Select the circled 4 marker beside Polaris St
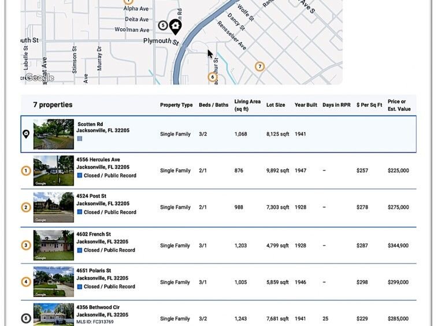 coord(25,282)
